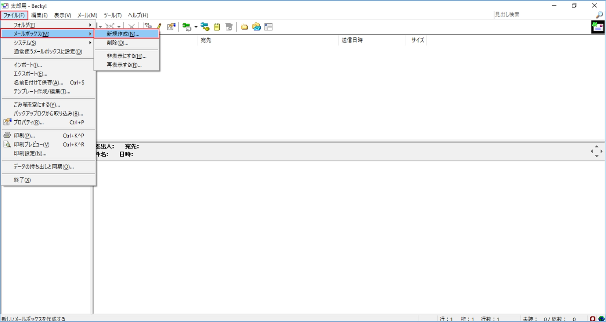The width and height of the screenshot is (606, 322).
Task: Click the magnifier icon for header search
Action: [x=599, y=15]
